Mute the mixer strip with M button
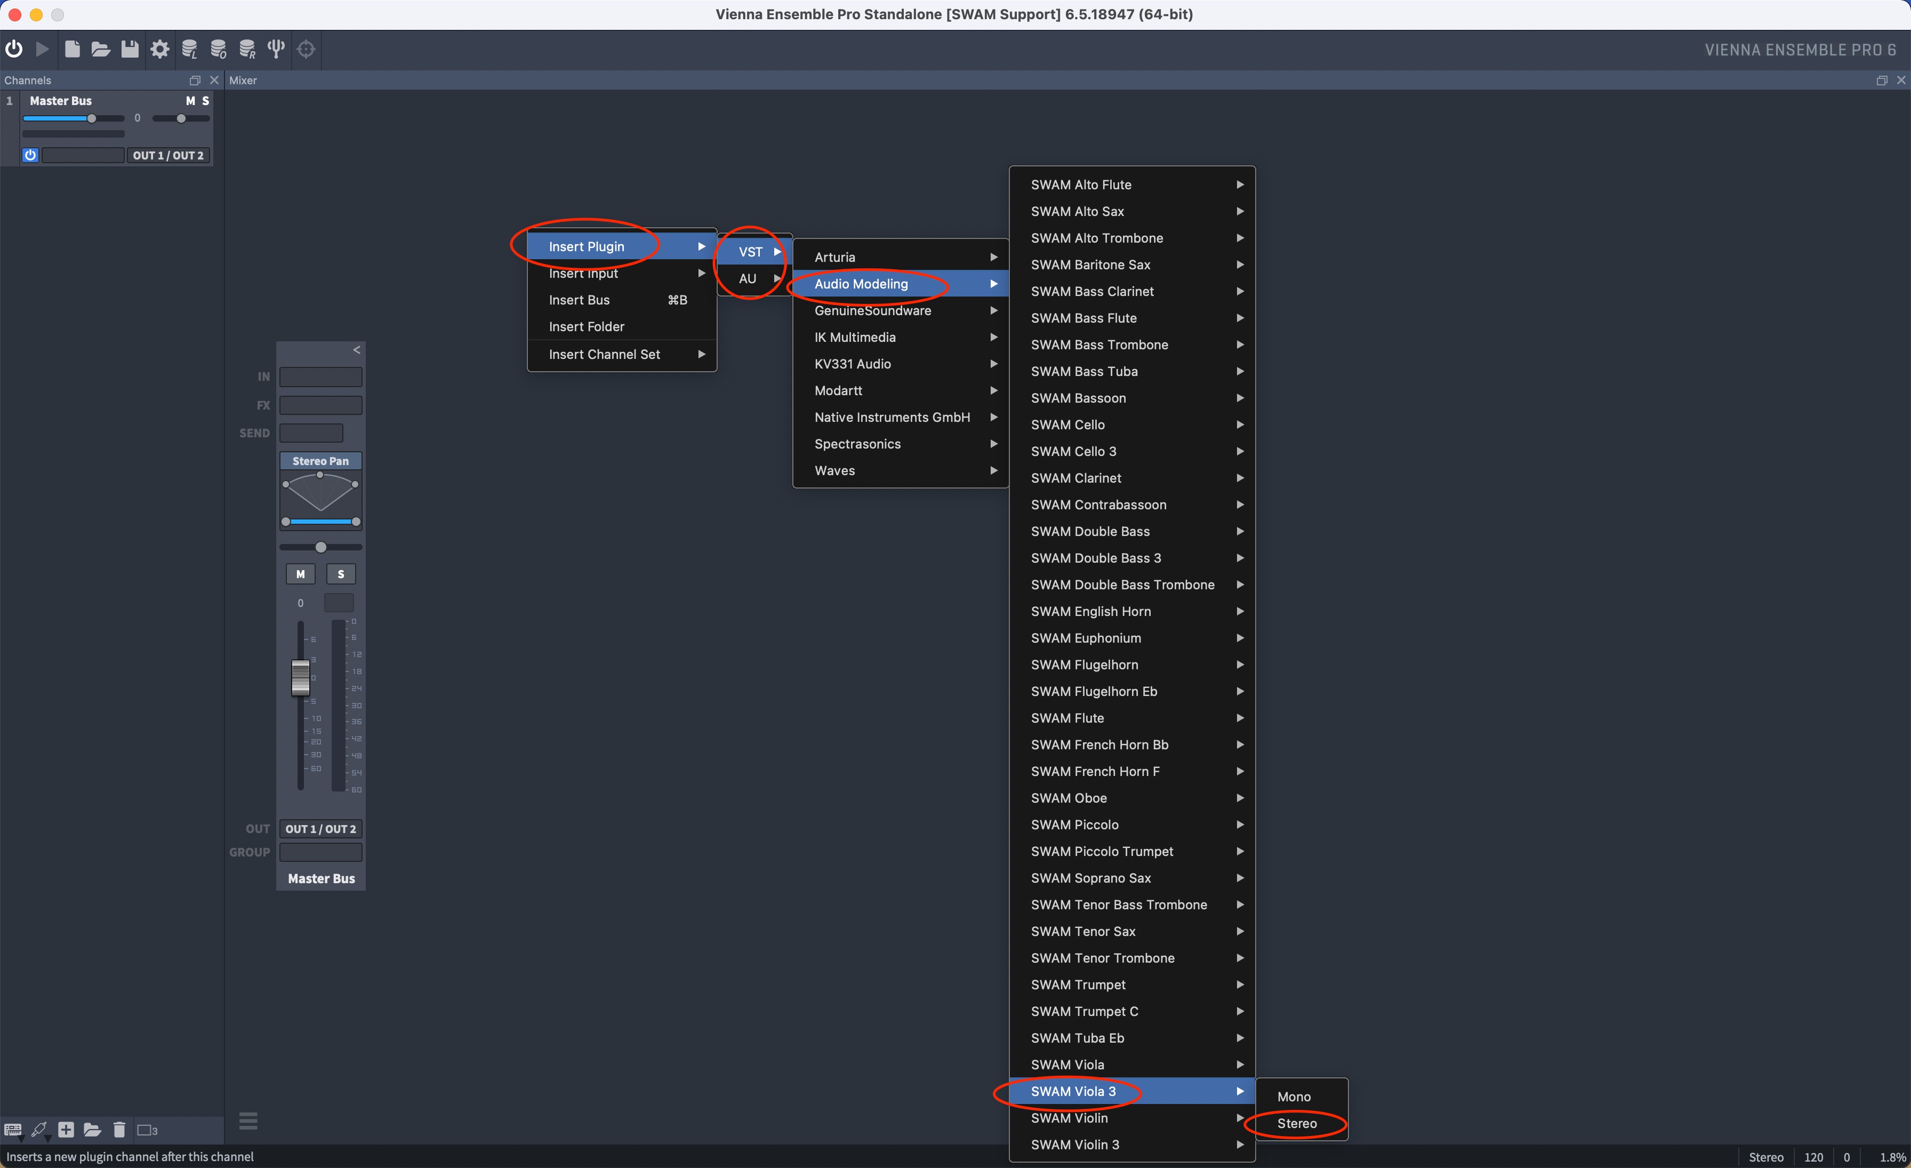Image resolution: width=1911 pixels, height=1168 pixels. (x=300, y=574)
